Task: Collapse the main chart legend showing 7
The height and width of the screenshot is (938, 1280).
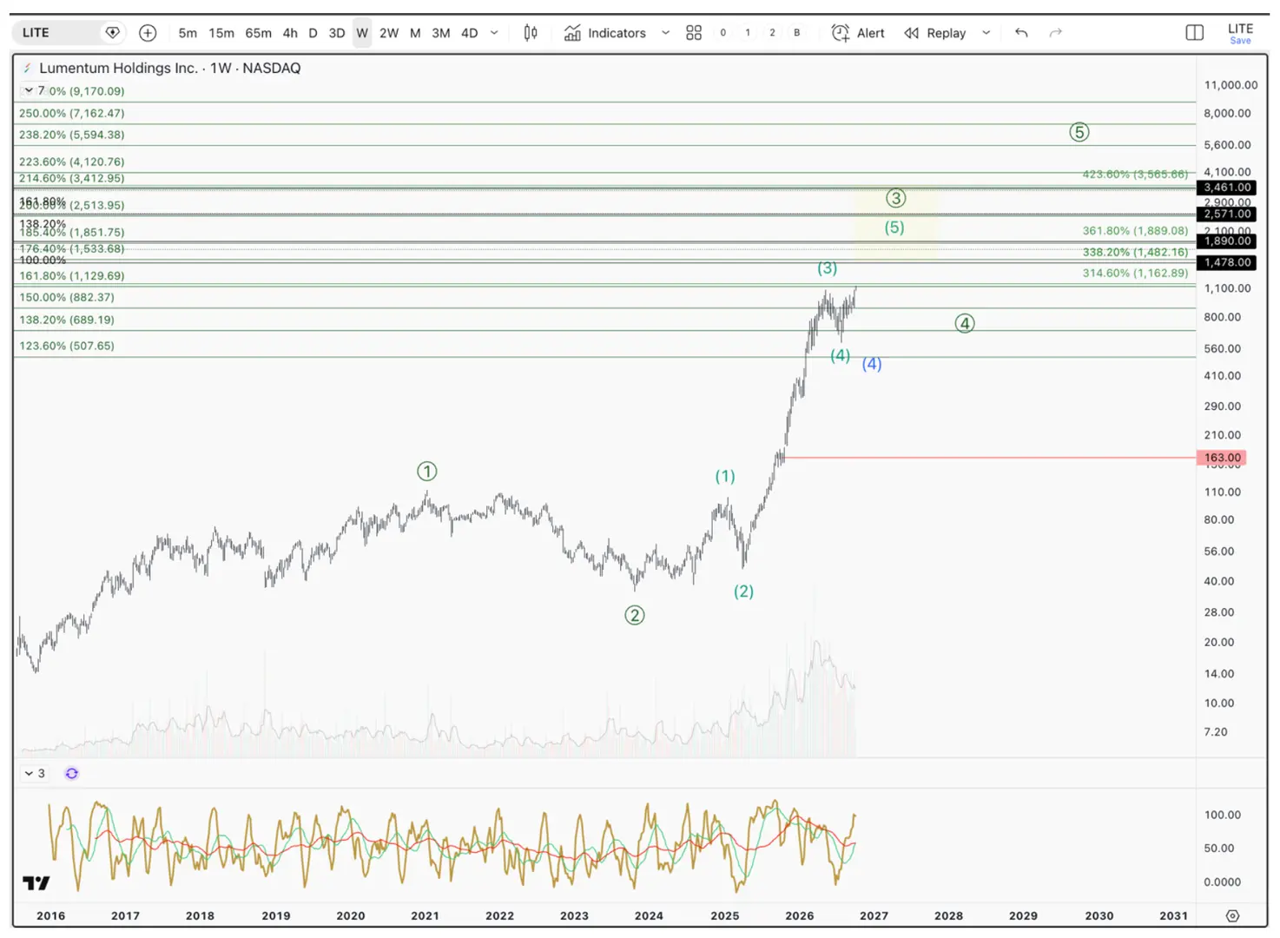Action: 35,90
